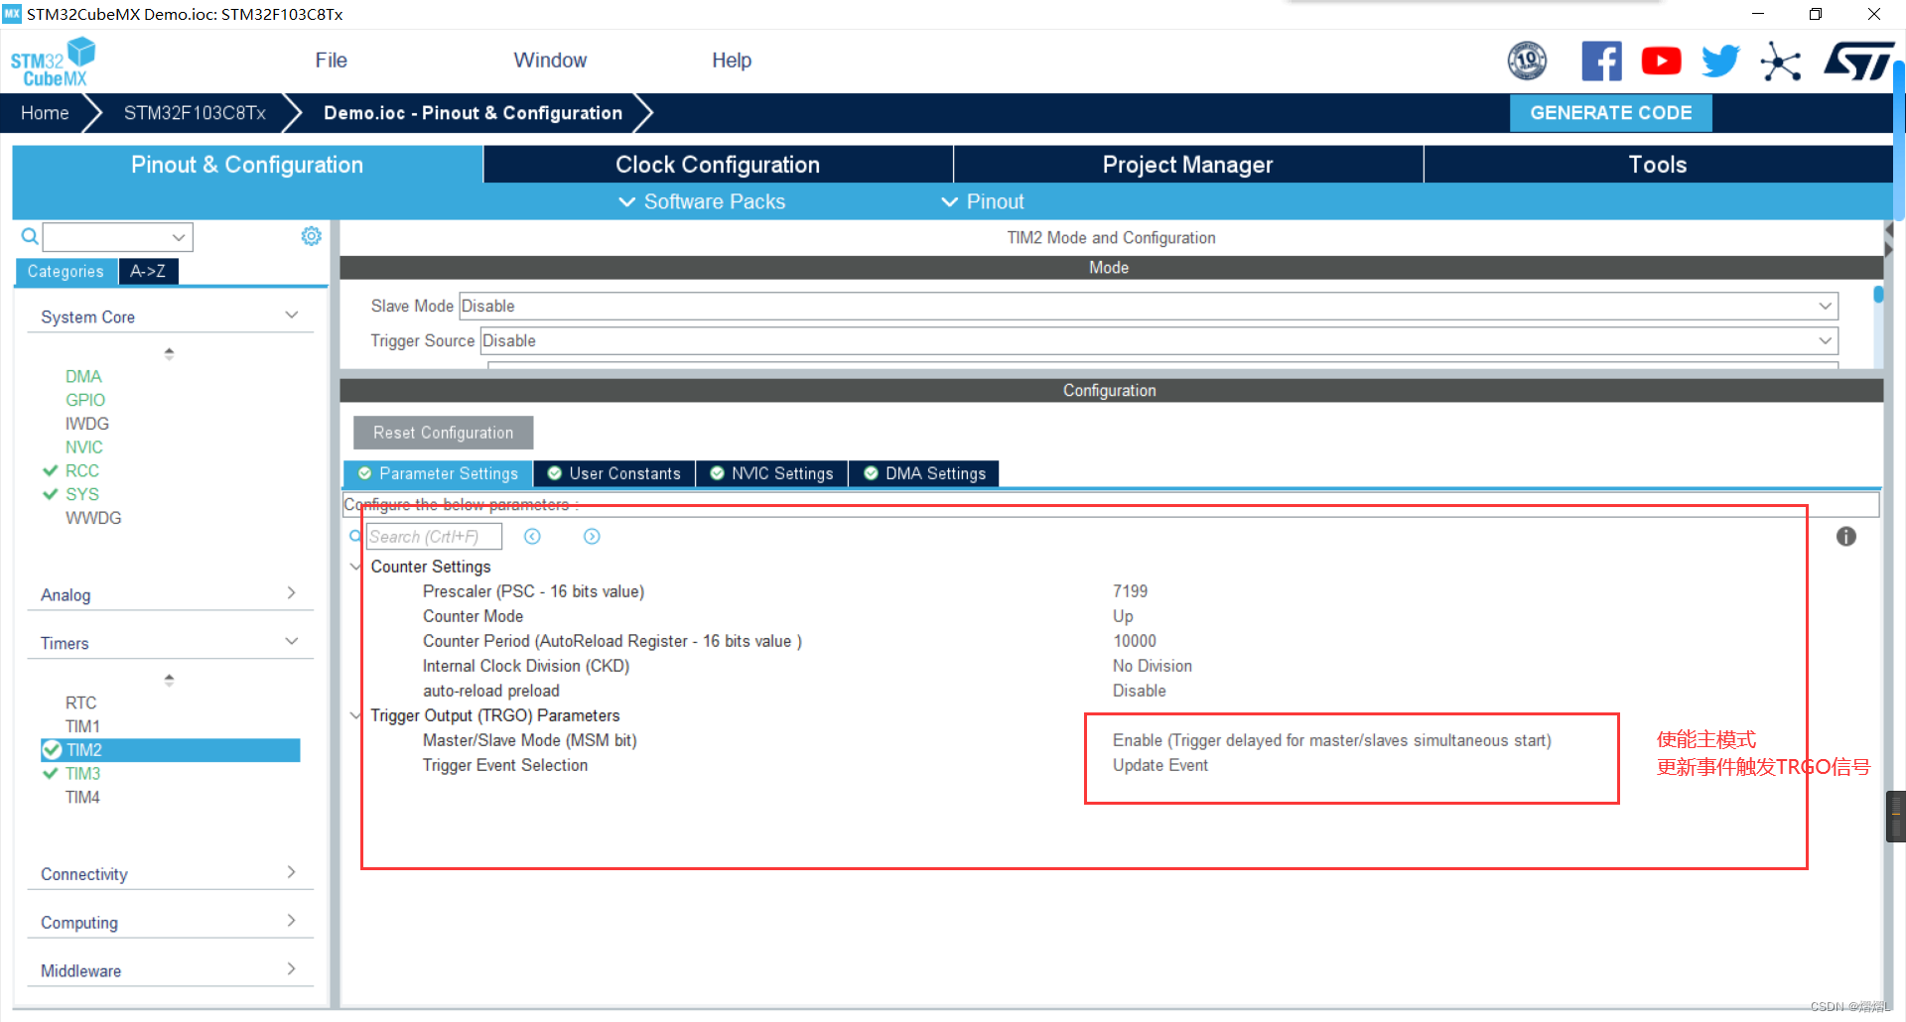Click the parameter search magnifier icon
This screenshot has width=1906, height=1022.
354,537
